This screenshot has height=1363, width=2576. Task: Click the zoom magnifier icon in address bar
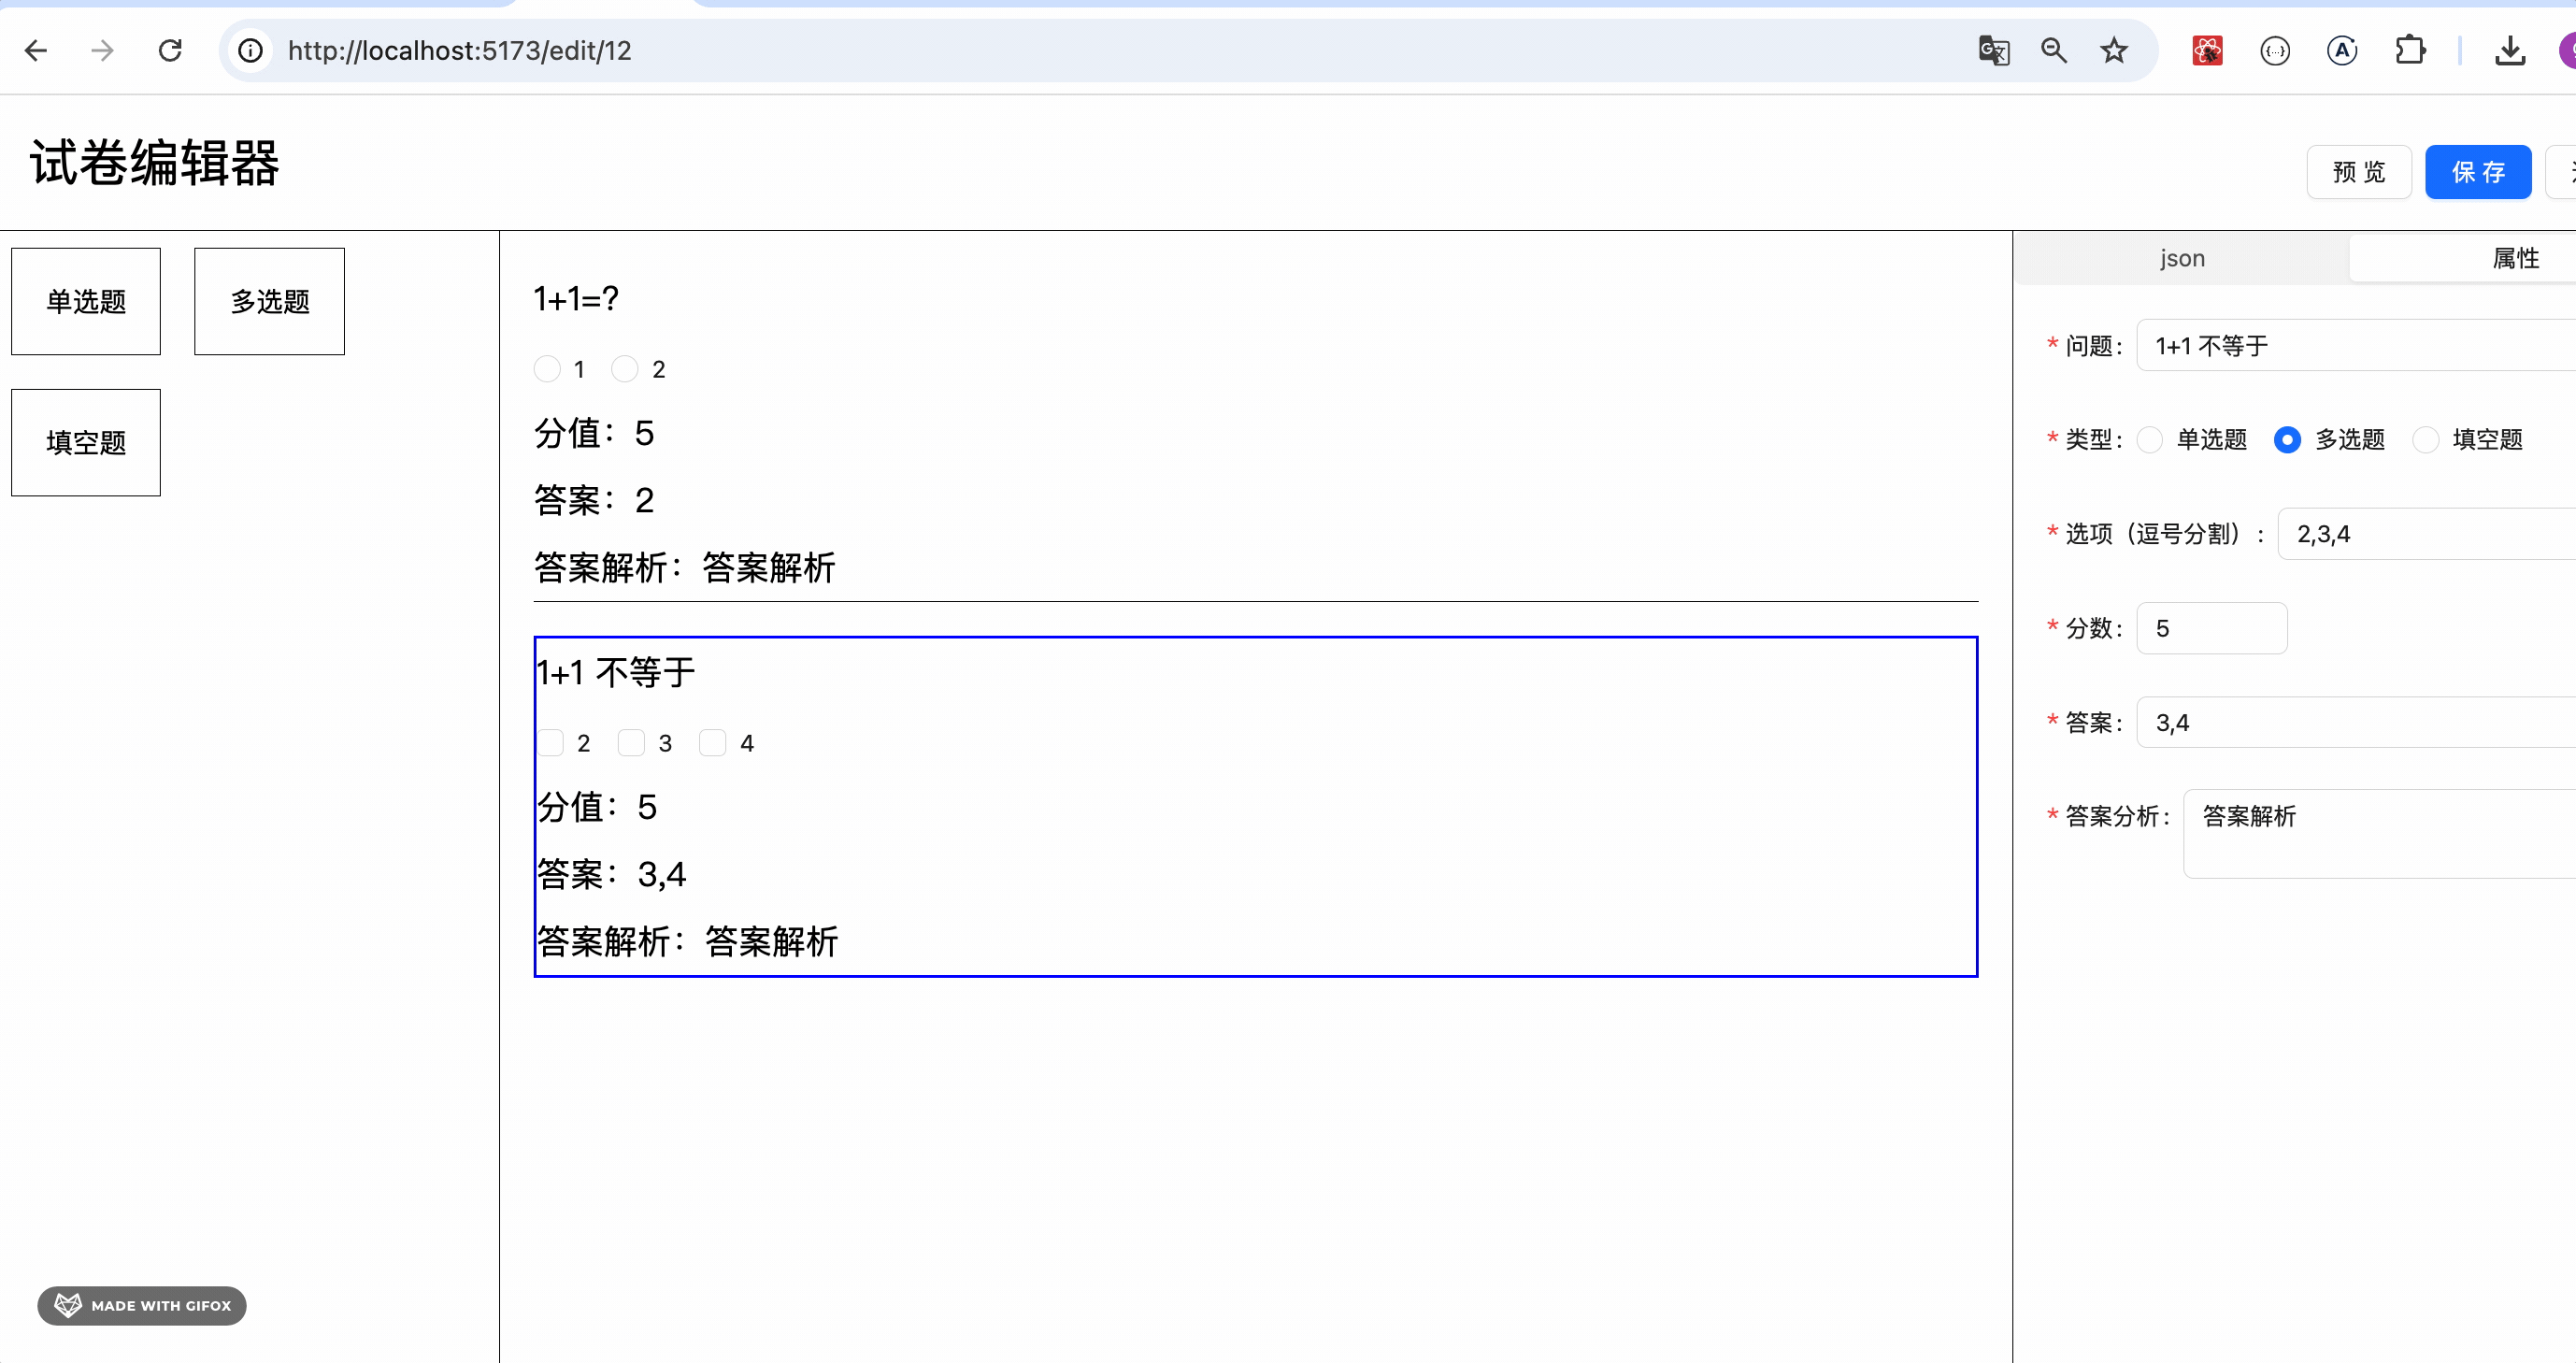(x=2053, y=50)
